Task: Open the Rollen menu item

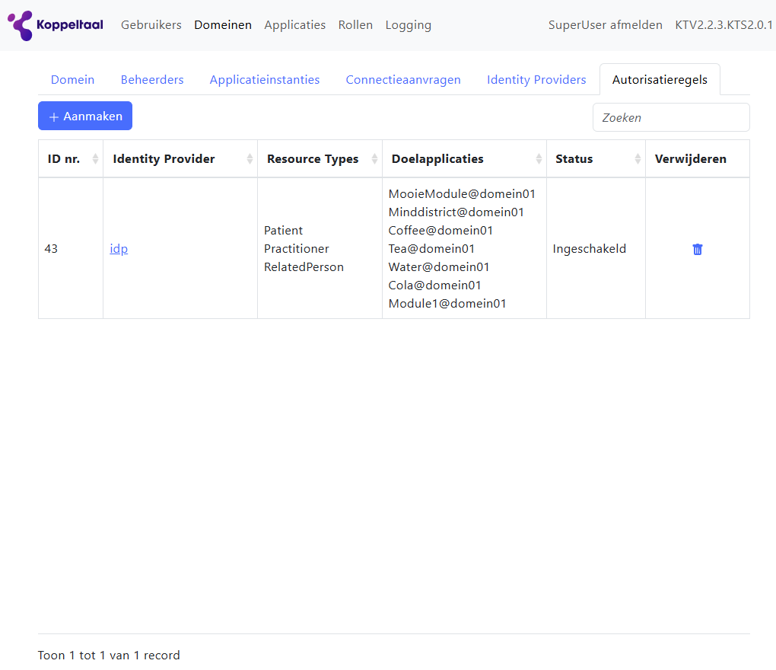Action: (x=355, y=25)
